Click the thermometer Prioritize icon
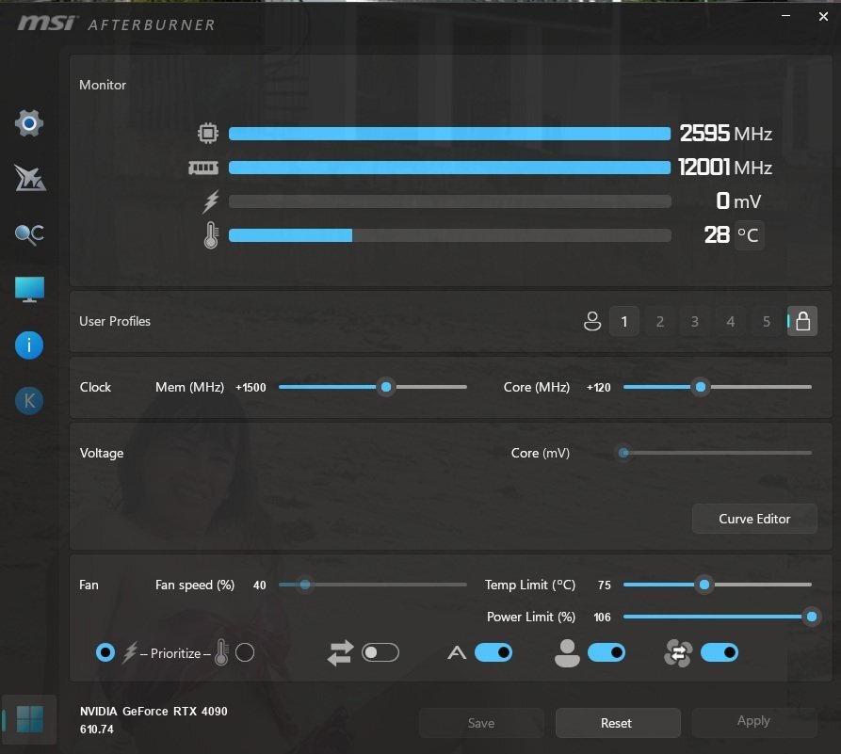Viewport: 841px width, 754px height. click(221, 652)
